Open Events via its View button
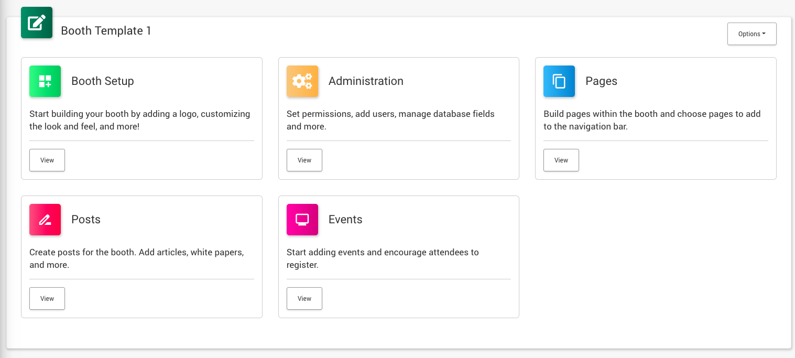The width and height of the screenshot is (795, 358). (x=304, y=299)
